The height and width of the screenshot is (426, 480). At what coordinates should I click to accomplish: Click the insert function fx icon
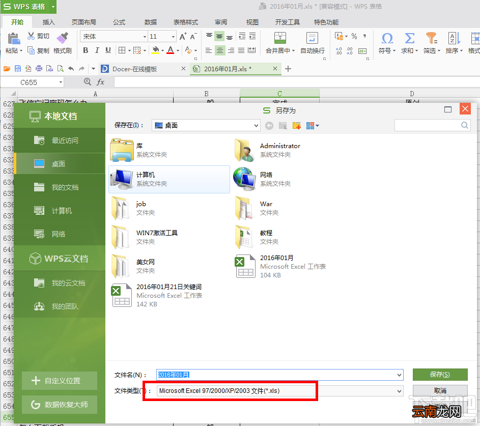(x=100, y=82)
